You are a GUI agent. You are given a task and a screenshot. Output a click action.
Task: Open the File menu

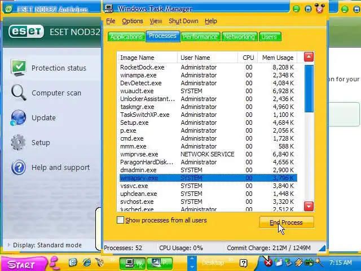(x=111, y=21)
